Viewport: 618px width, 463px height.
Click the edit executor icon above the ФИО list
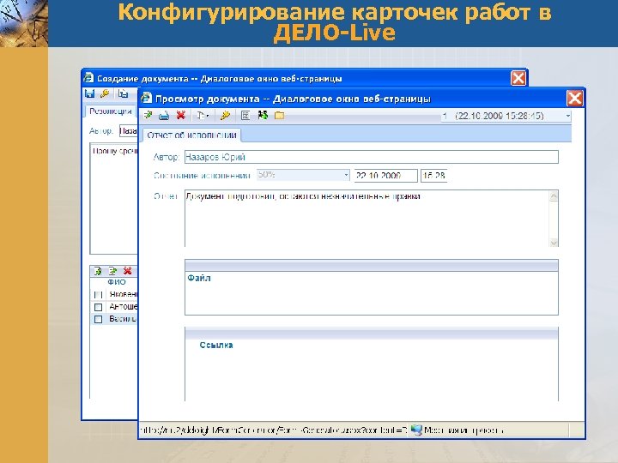112,271
